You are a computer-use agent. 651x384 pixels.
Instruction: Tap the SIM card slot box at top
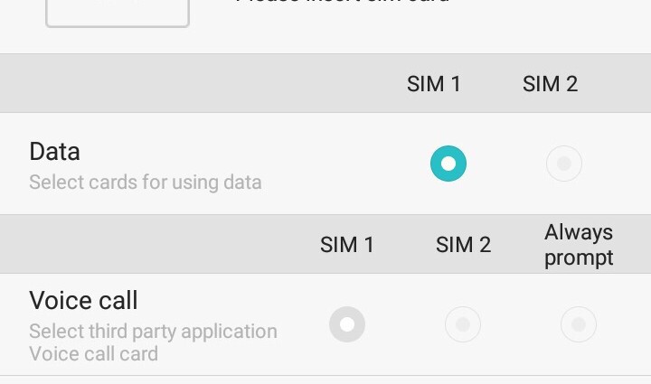coord(118,13)
